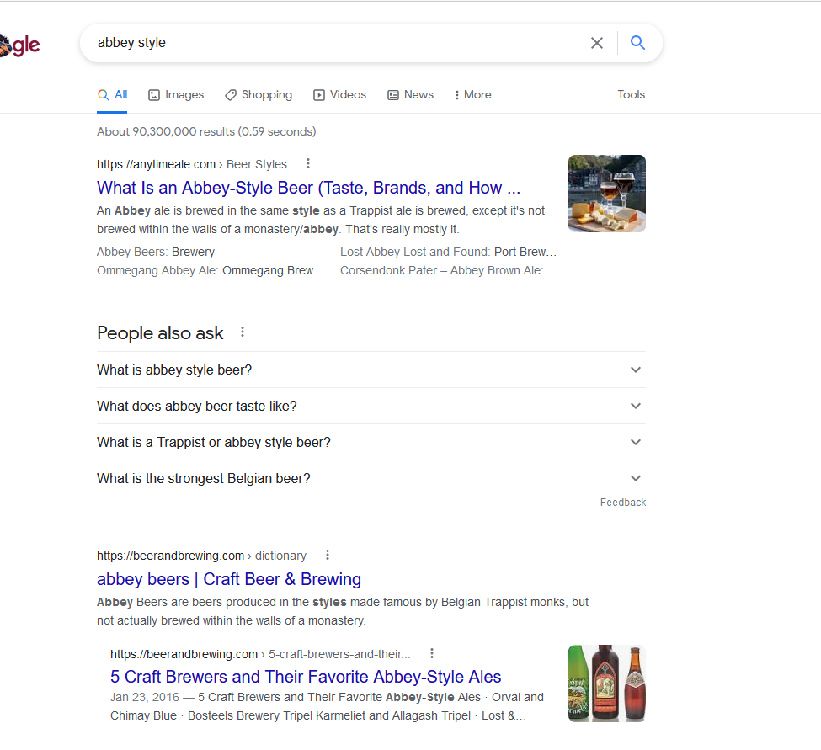The image size is (821, 750).
Task: Click the Feedback link
Action: coord(623,503)
